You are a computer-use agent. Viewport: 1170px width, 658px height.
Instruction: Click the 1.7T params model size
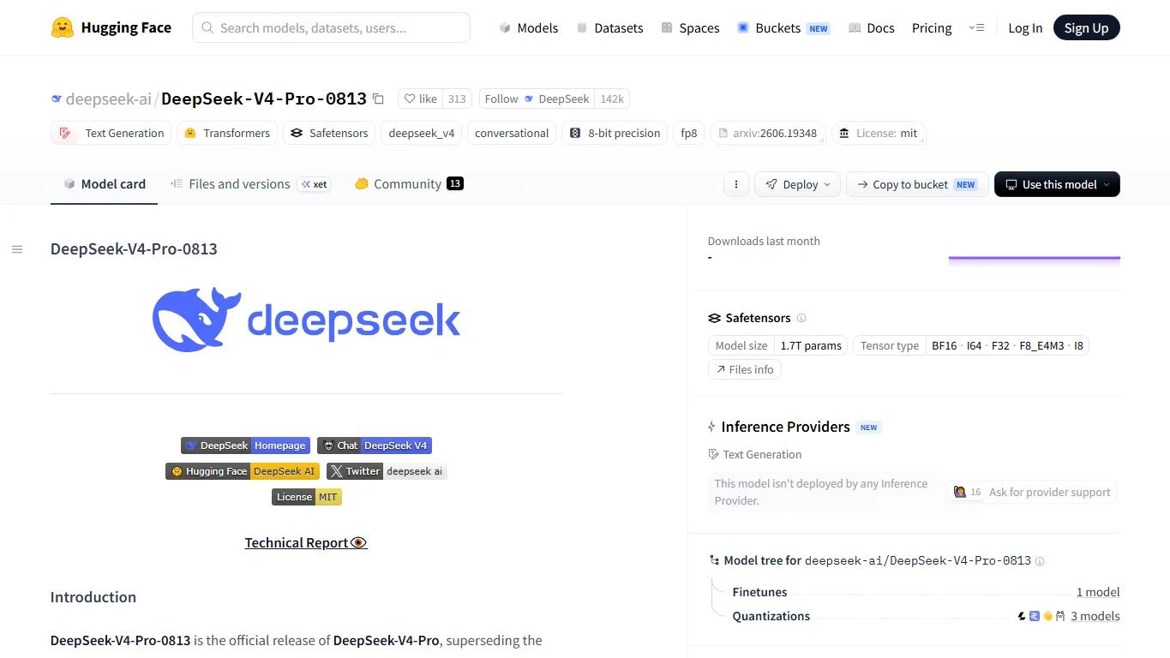pos(811,345)
